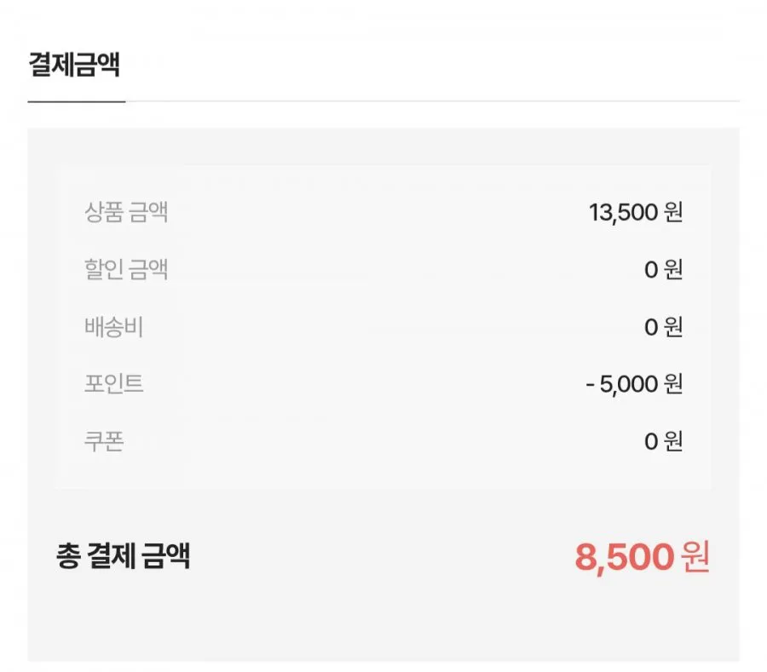Click the red 8,500 원 total amount

(642, 557)
